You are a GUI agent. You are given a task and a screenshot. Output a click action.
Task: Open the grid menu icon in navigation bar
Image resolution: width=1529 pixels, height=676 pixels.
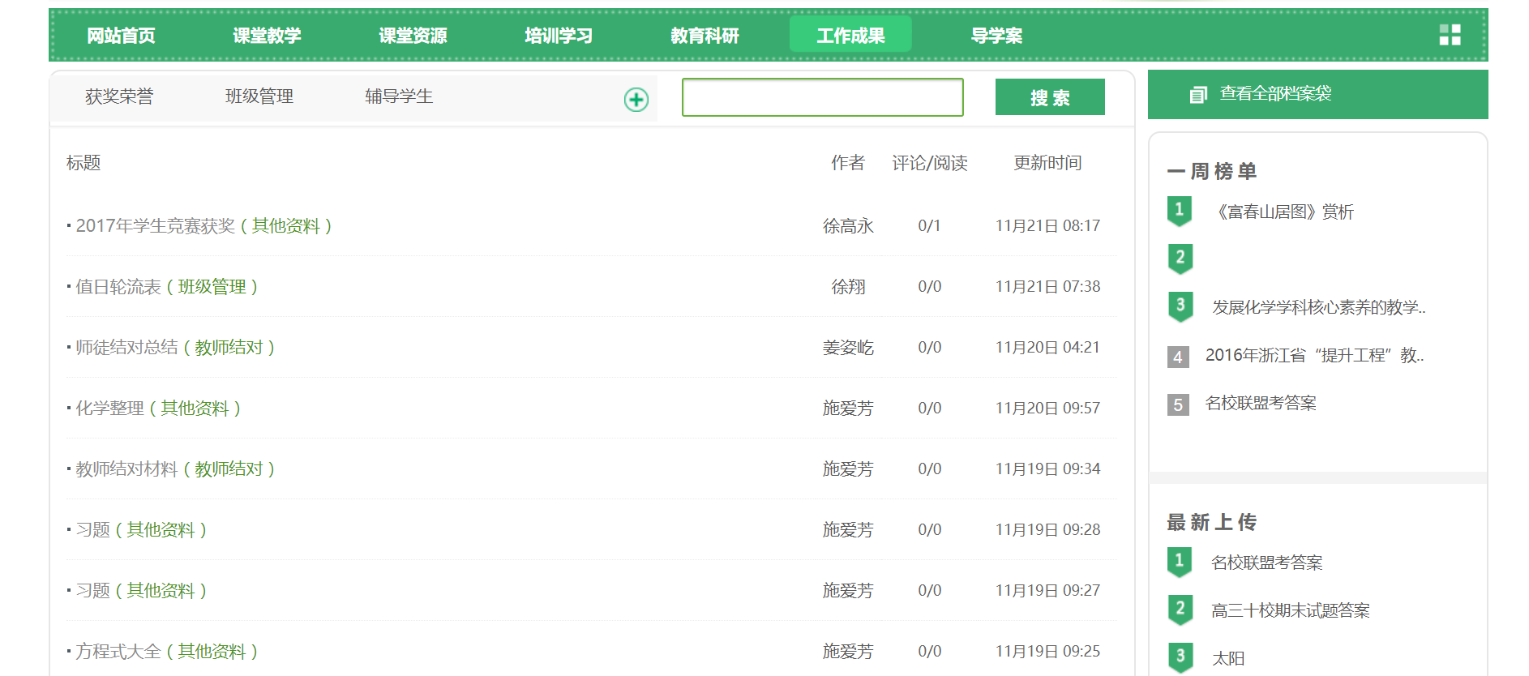(1450, 35)
